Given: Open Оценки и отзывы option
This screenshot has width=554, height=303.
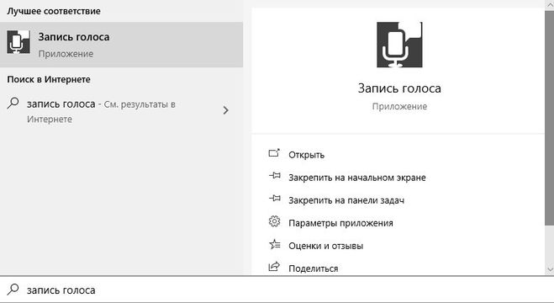Looking at the screenshot, I should [x=325, y=246].
